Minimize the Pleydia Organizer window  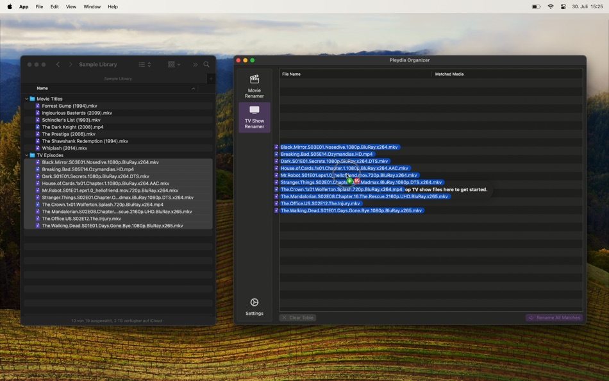click(245, 60)
